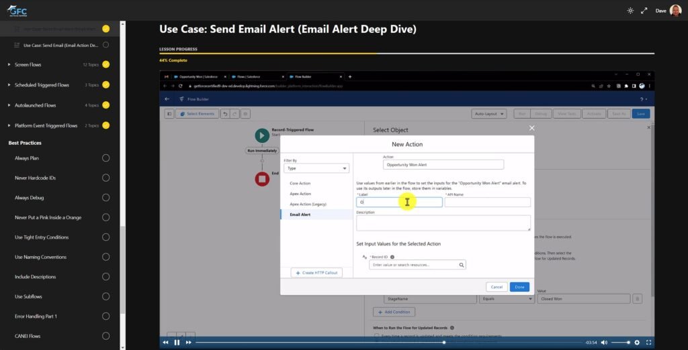Toggle completion circle for Use Naming Conventions

[105, 257]
